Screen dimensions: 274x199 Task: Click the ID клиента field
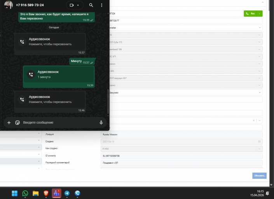pyautogui.click(x=182, y=156)
